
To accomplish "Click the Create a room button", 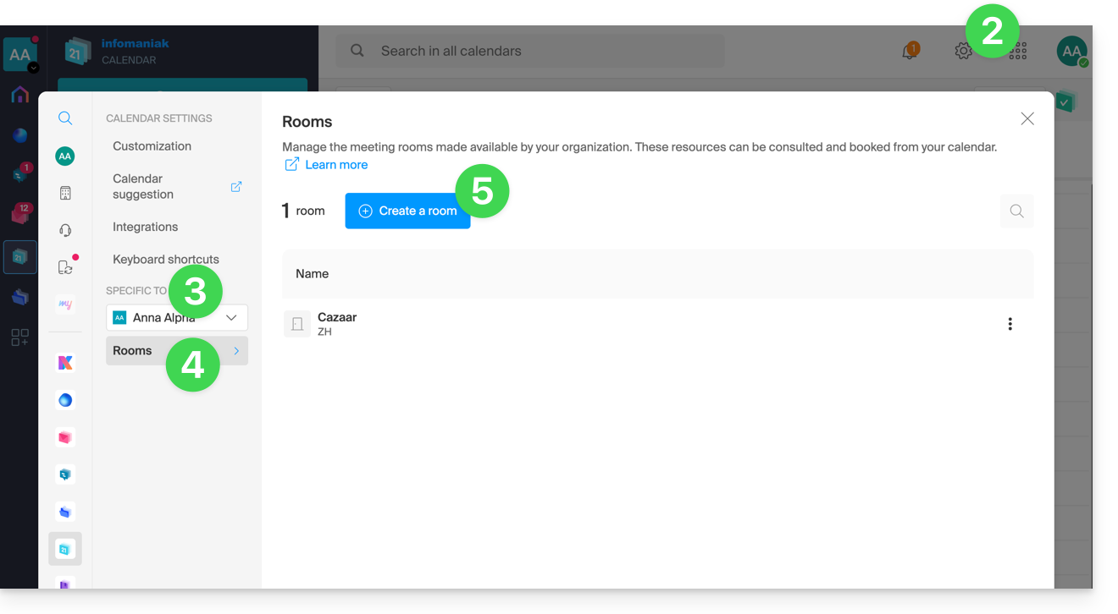I will tap(407, 211).
